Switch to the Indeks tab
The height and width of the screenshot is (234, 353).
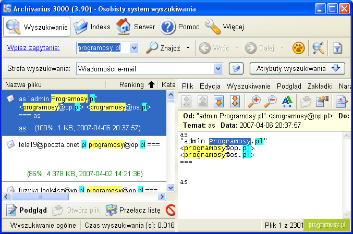click(x=92, y=27)
